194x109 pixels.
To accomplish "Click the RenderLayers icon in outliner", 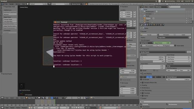I will pyautogui.click(x=145, y=12).
